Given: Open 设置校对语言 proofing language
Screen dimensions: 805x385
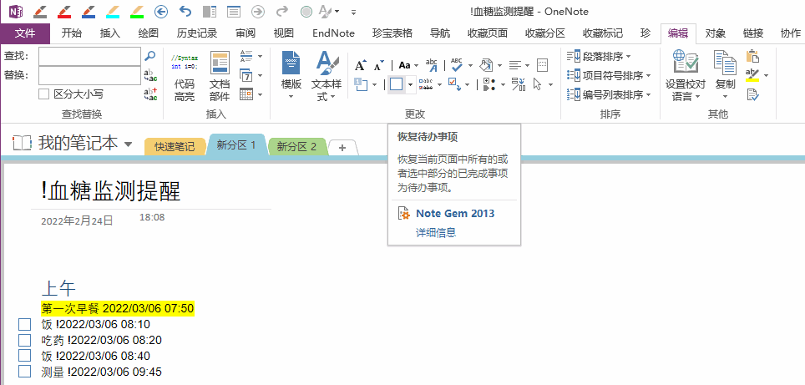Looking at the screenshot, I should pos(686,77).
